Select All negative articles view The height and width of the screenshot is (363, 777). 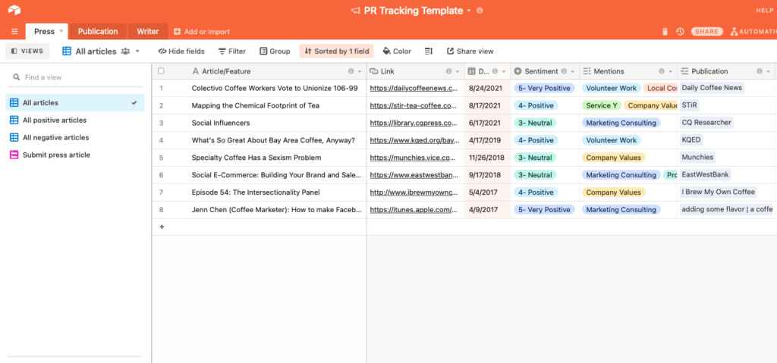pyautogui.click(x=75, y=137)
